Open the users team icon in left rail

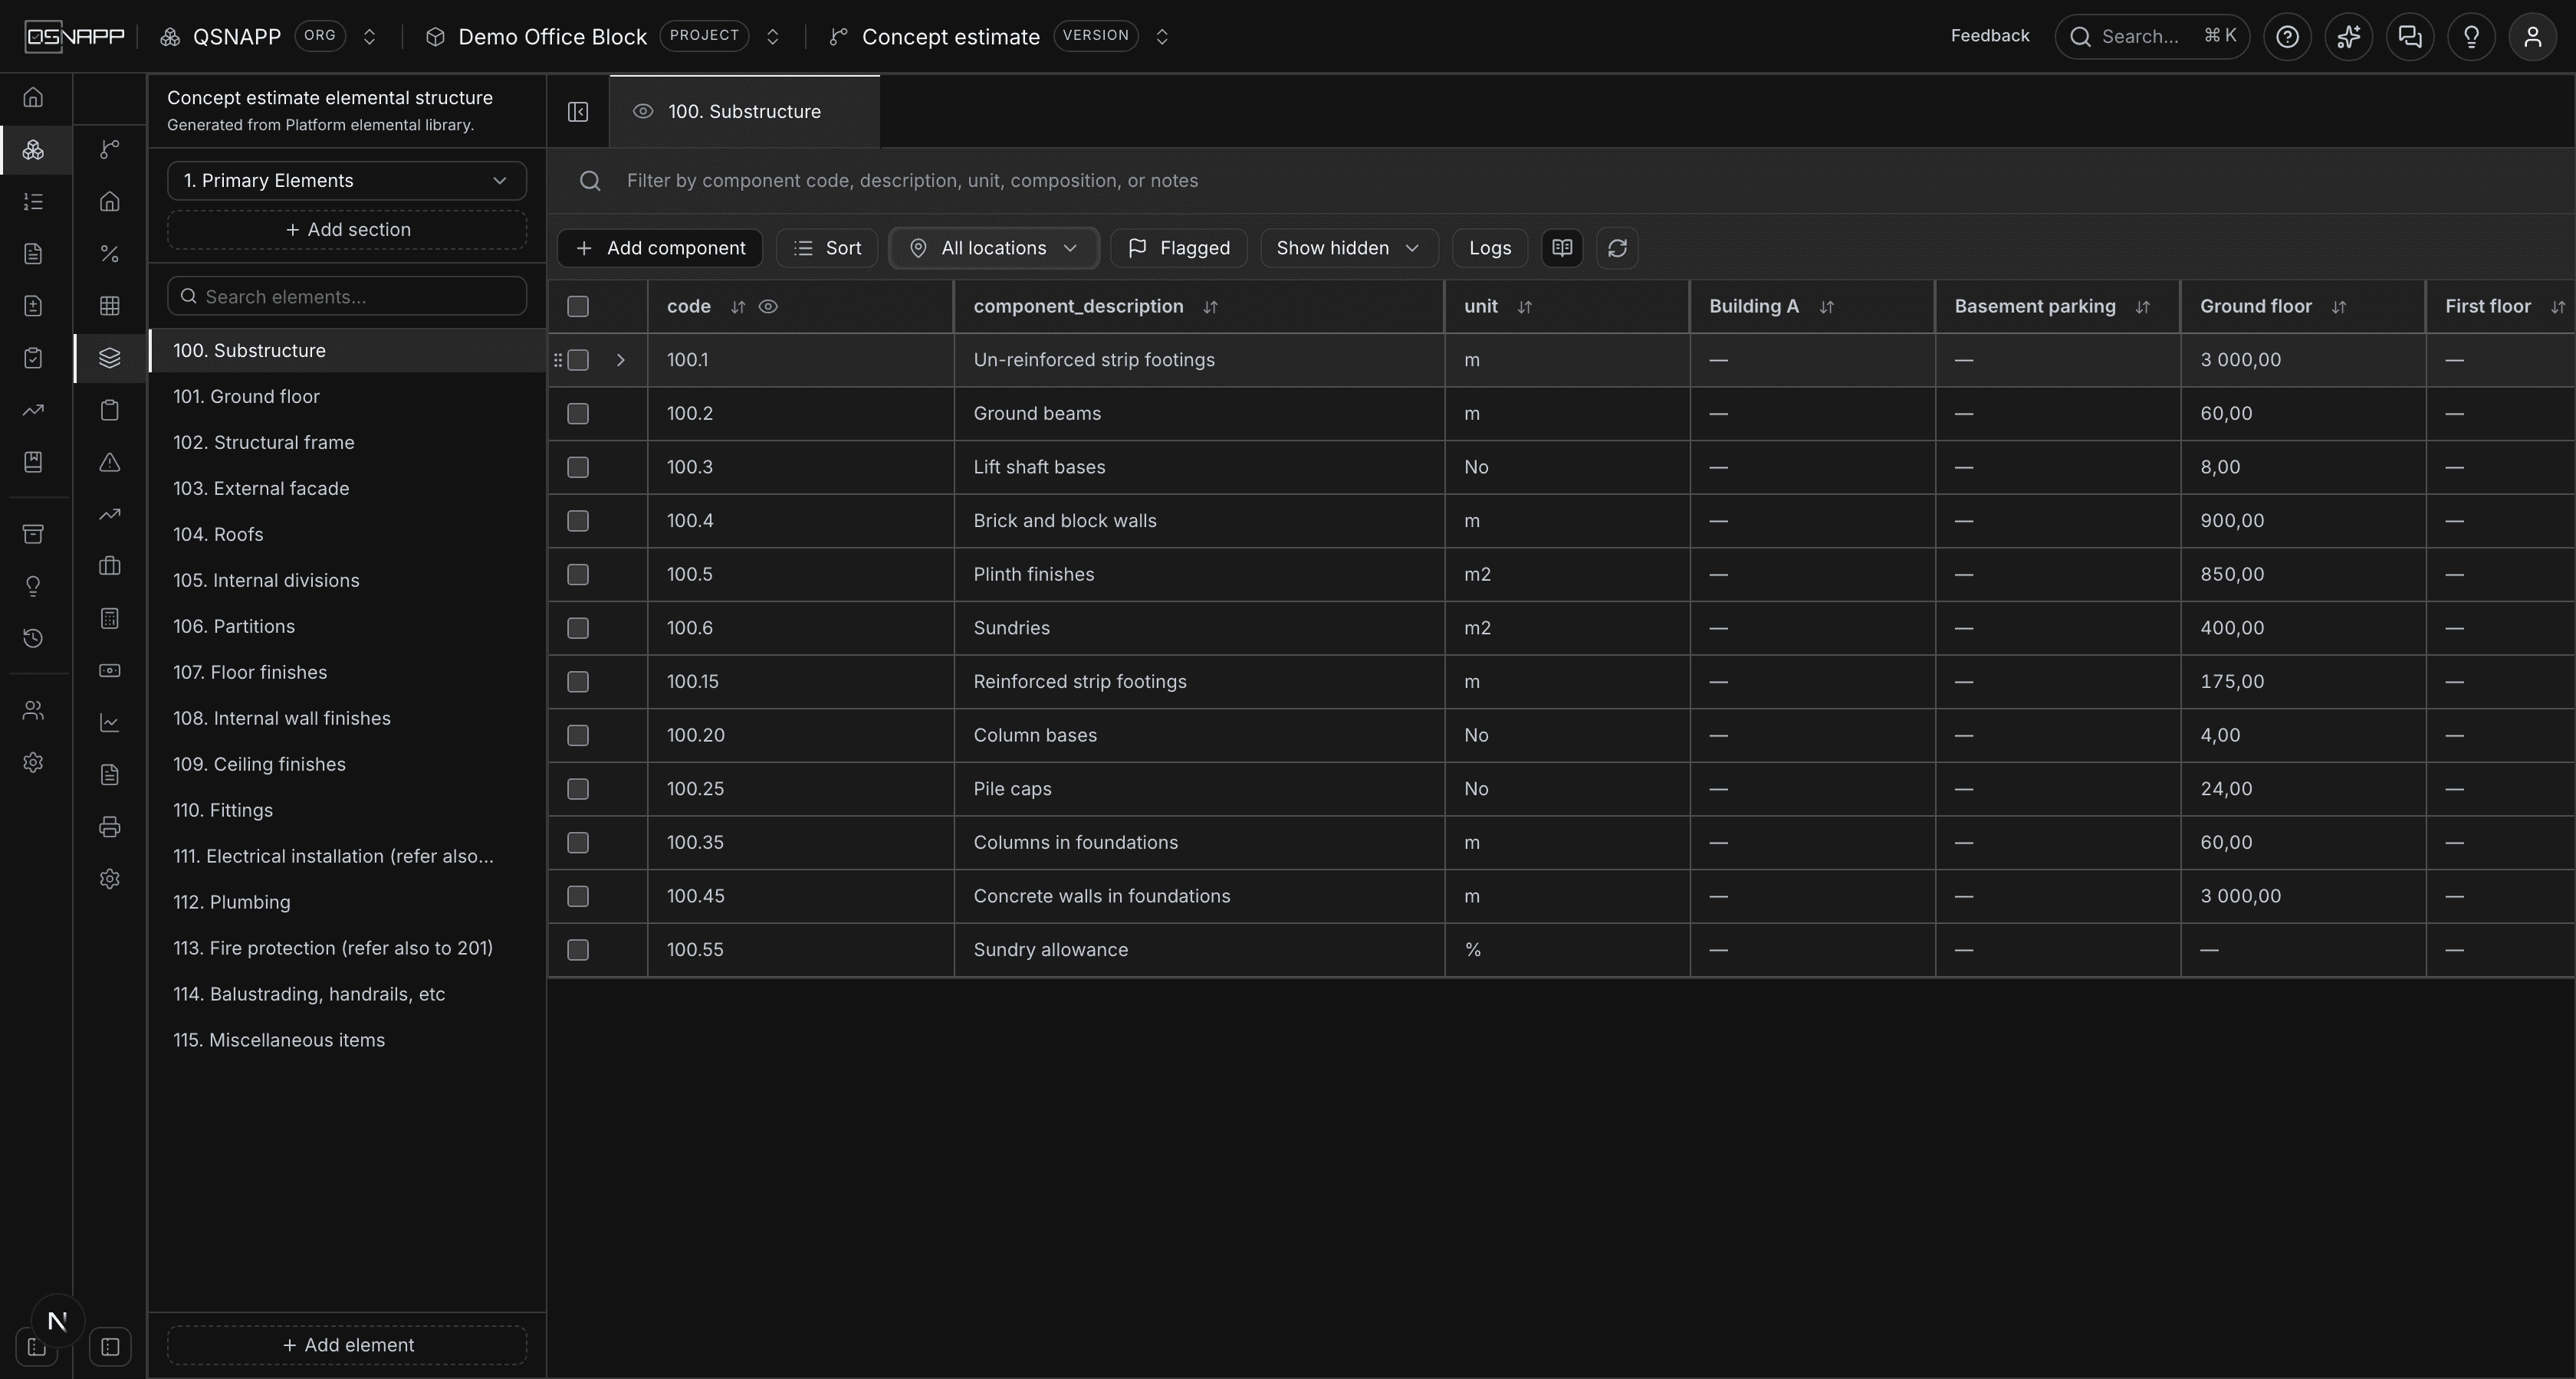point(33,710)
